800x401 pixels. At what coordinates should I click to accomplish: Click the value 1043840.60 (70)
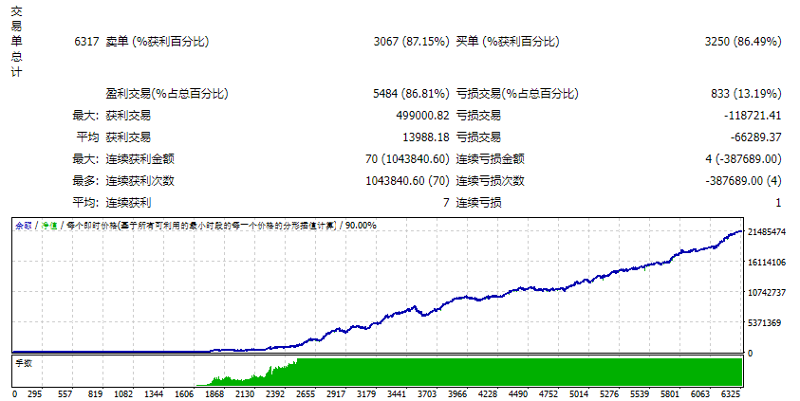(x=407, y=181)
